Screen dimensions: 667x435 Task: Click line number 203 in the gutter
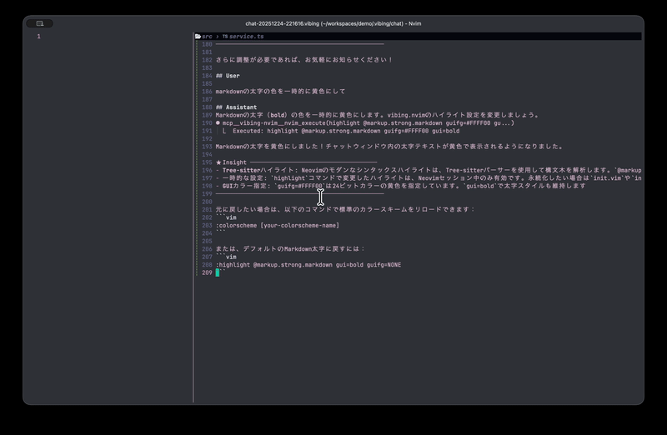[x=207, y=225]
